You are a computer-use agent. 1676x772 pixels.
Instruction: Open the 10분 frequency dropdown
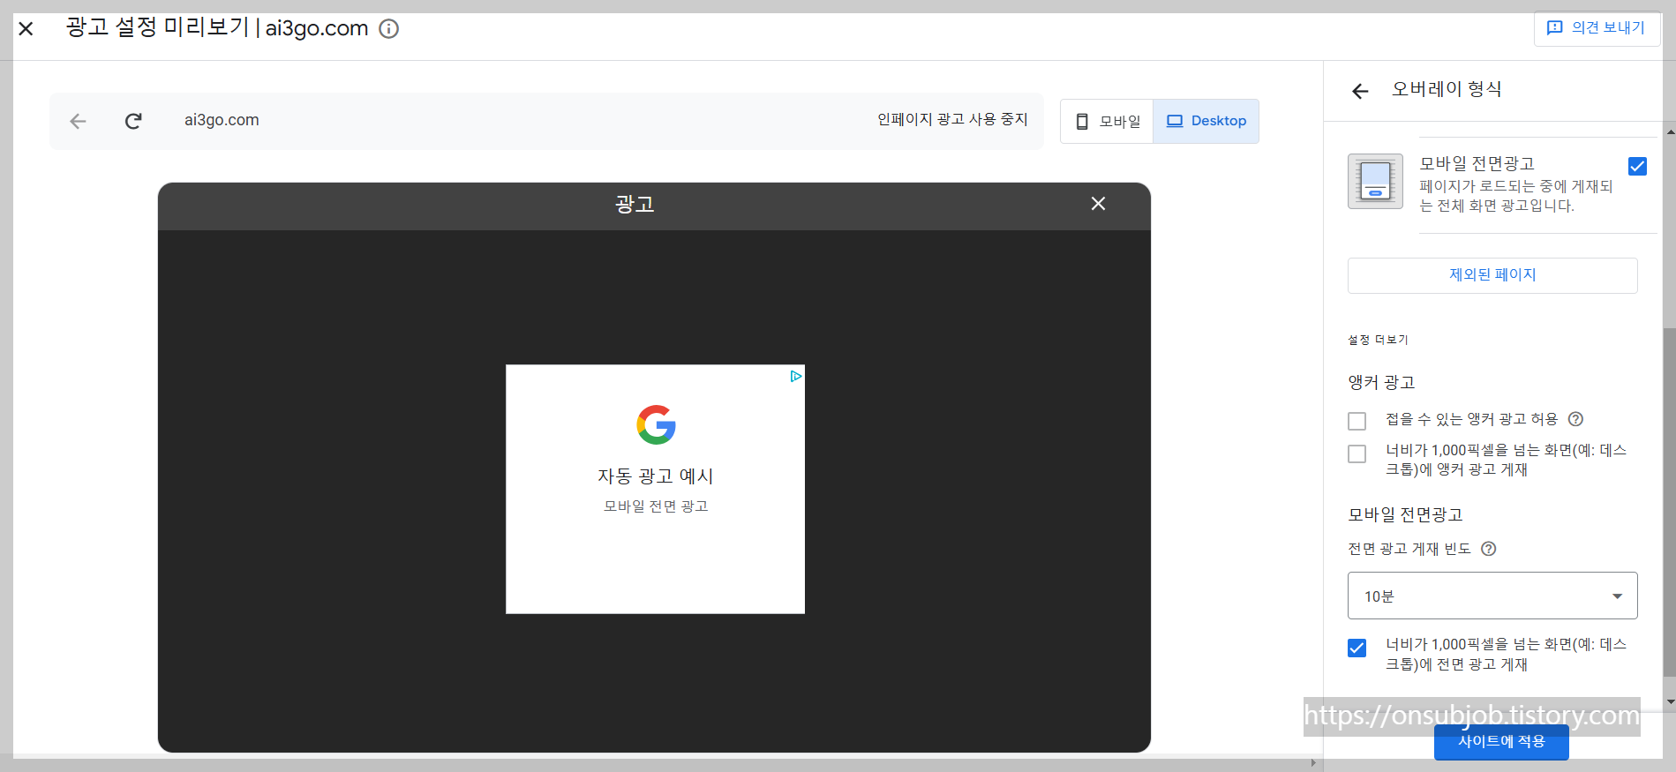coord(1492,596)
